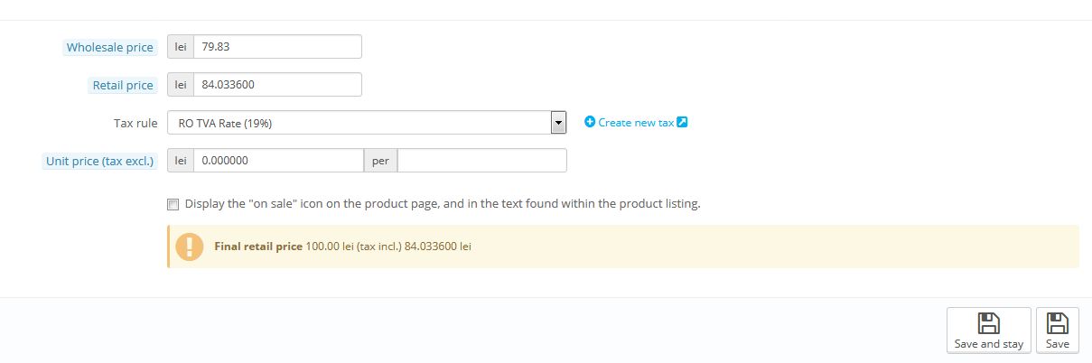The image size is (1092, 363).
Task: Click the Save button's floppy disk icon
Action: coord(1057,324)
